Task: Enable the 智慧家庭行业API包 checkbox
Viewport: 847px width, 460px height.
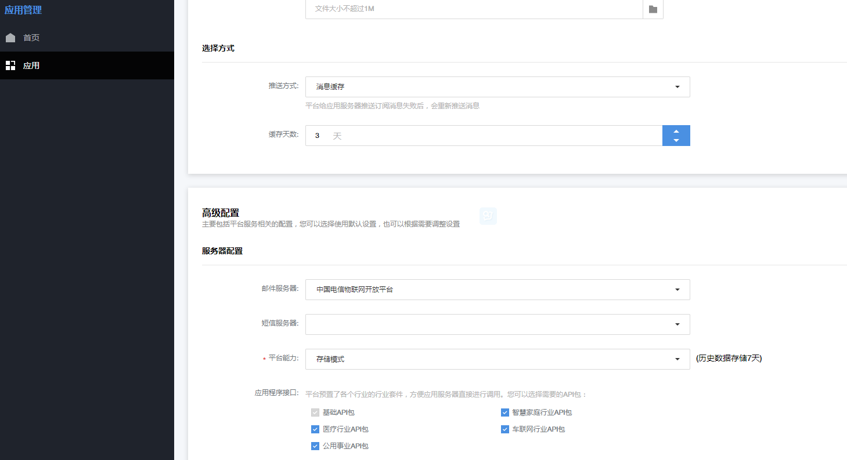Action: [x=504, y=412]
